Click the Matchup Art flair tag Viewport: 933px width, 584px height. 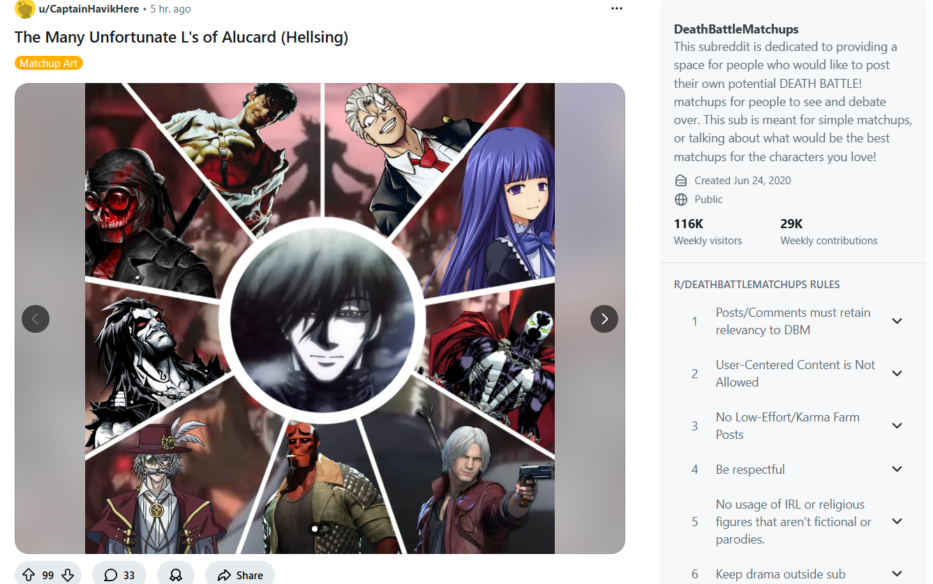coord(49,63)
